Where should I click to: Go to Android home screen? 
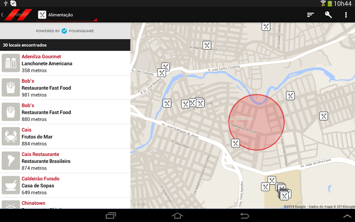click(x=177, y=215)
